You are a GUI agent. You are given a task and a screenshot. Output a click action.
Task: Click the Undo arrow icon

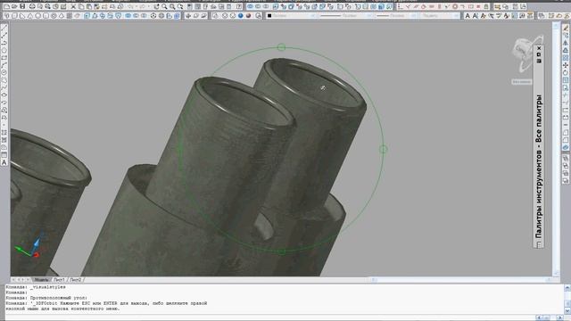tap(130, 6)
